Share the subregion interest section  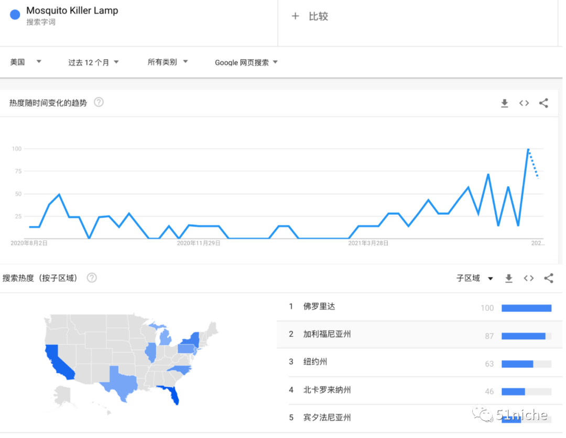point(549,278)
